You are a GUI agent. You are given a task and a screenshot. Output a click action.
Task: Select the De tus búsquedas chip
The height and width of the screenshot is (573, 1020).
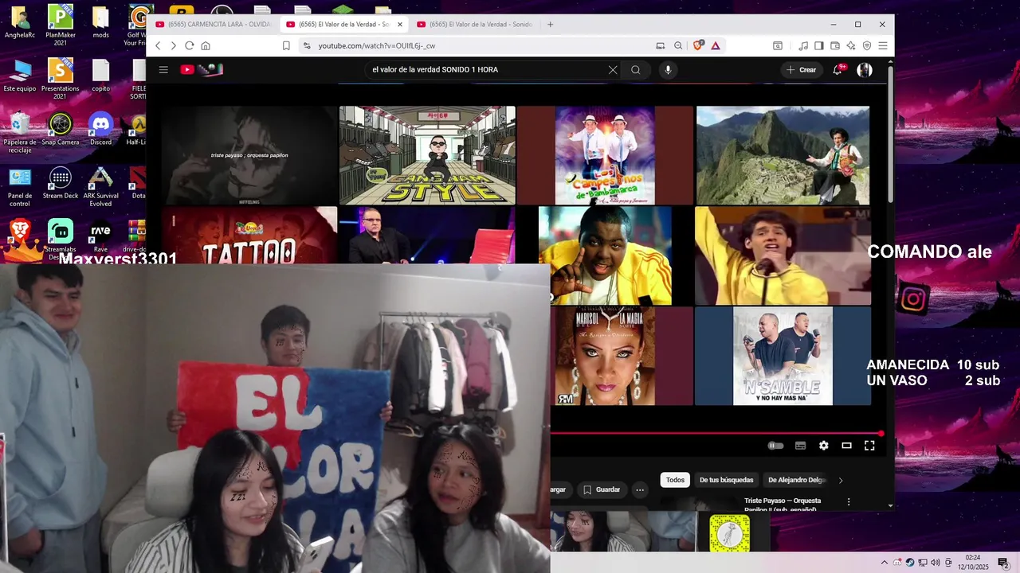[x=726, y=480]
